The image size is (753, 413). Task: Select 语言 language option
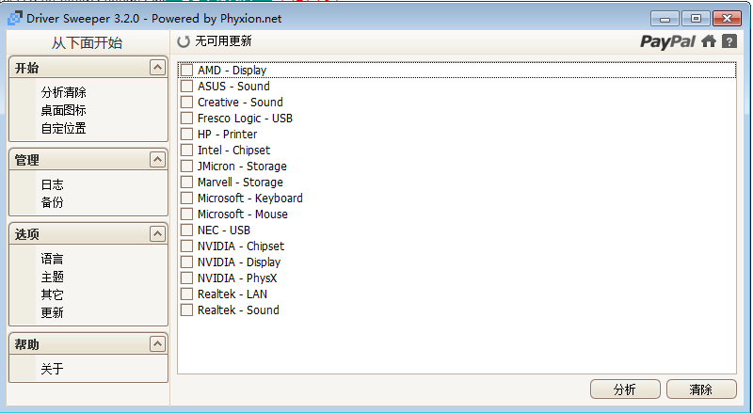(52, 259)
